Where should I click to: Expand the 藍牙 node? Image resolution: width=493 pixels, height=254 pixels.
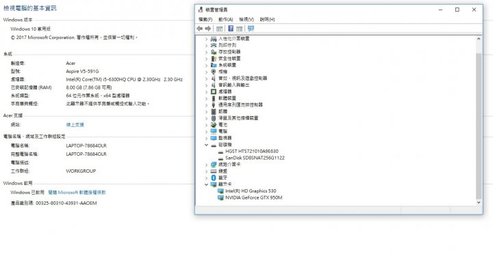point(206,178)
